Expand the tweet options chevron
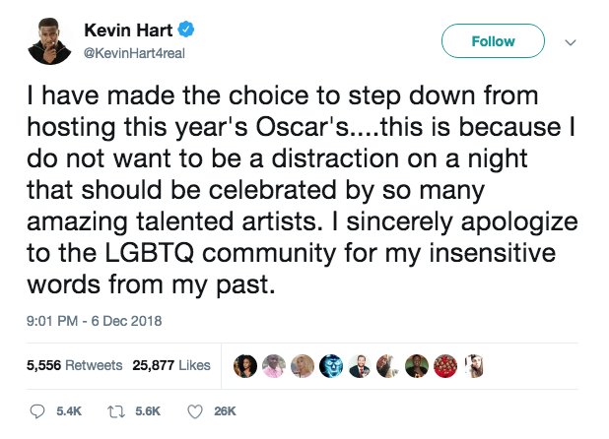The width and height of the screenshot is (609, 439). [x=570, y=43]
